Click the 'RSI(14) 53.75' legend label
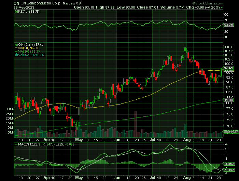Viewport: 239px width, 181px height. point(28,12)
